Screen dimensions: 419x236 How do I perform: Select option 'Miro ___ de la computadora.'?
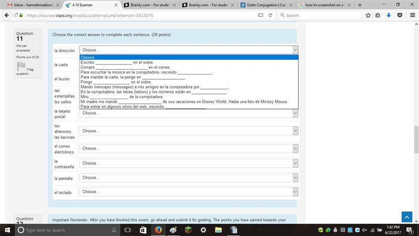click(189, 96)
